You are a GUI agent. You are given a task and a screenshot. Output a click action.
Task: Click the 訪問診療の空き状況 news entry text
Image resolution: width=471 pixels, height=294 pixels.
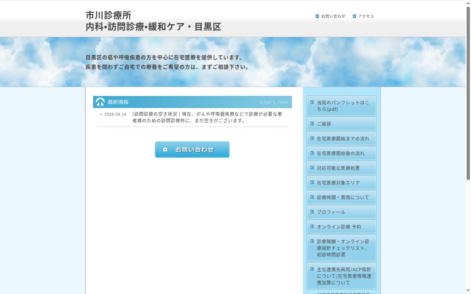coord(207,117)
